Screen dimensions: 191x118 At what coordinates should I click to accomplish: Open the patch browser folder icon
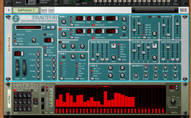(48, 27)
